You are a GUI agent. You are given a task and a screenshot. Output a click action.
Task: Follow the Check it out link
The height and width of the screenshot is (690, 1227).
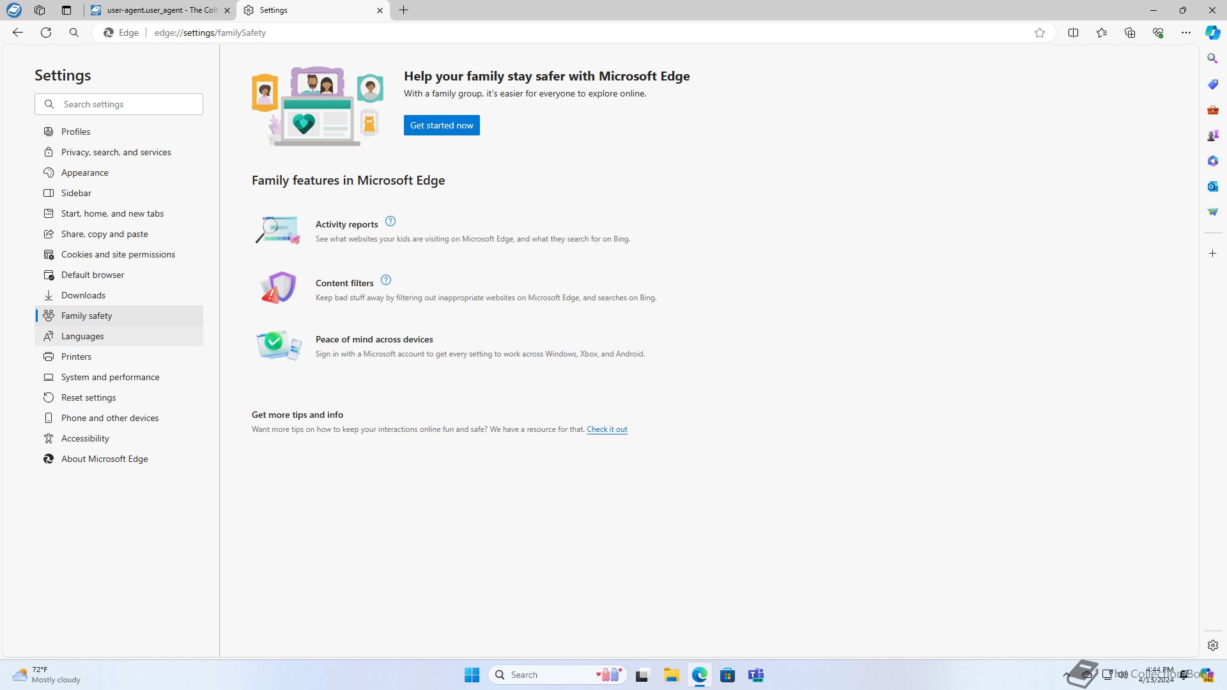[607, 429]
